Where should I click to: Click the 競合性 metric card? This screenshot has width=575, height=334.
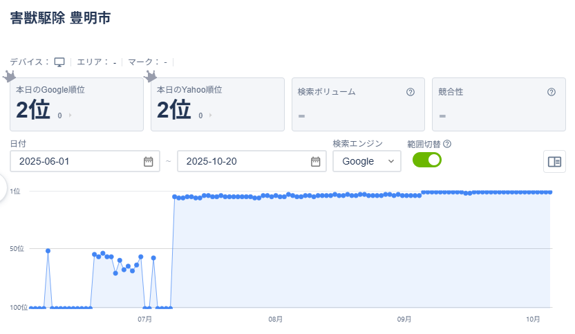(498, 104)
